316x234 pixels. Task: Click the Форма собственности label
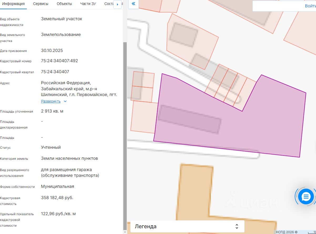point(17,187)
